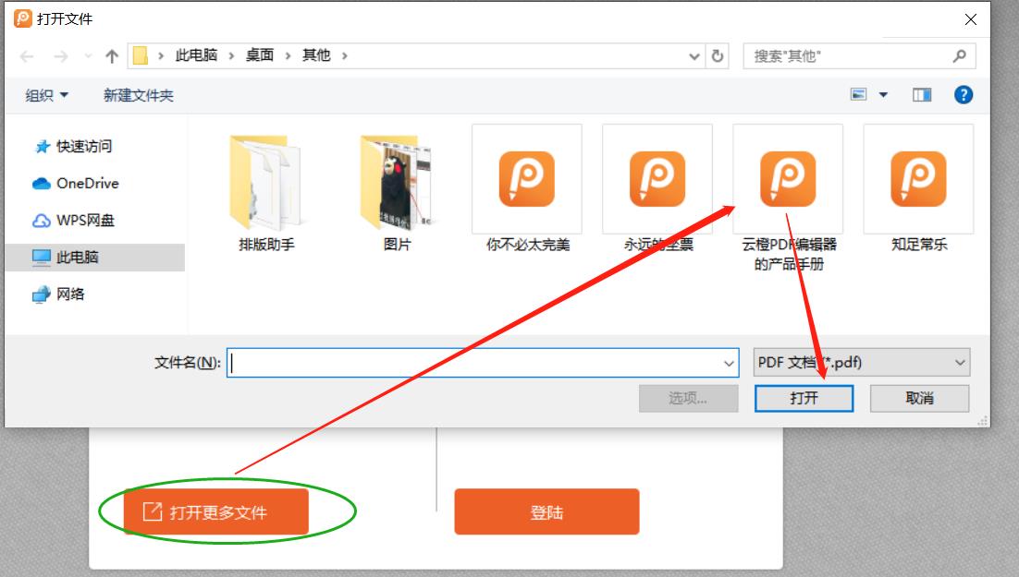Click the search magnifier icon
Screen dimensions: 1019x577
[x=959, y=56]
